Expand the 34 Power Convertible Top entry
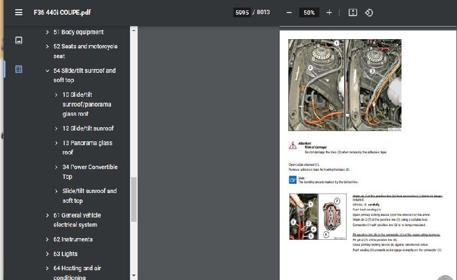The width and height of the screenshot is (457, 280). click(x=56, y=167)
